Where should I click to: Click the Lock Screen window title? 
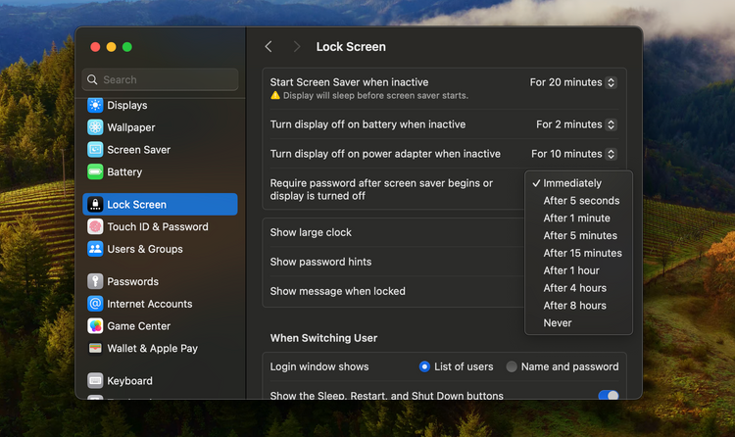pos(351,47)
